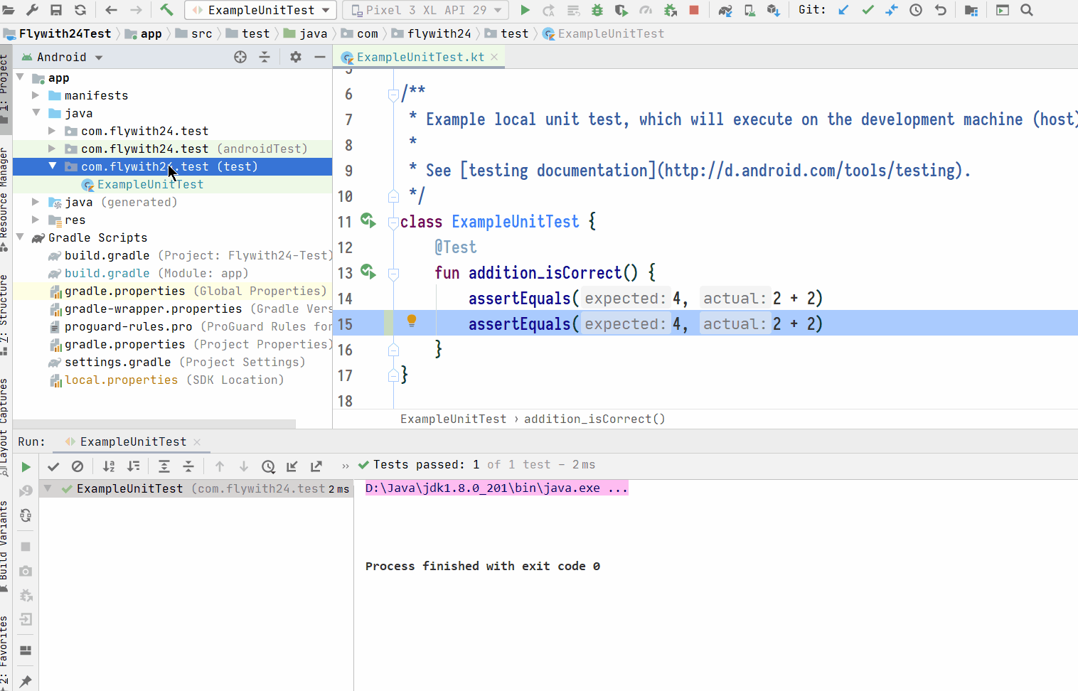Run test from gutter on line 13
The height and width of the screenshot is (691, 1078).
click(368, 272)
